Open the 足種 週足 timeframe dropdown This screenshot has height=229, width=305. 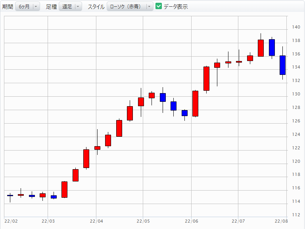(70, 7)
